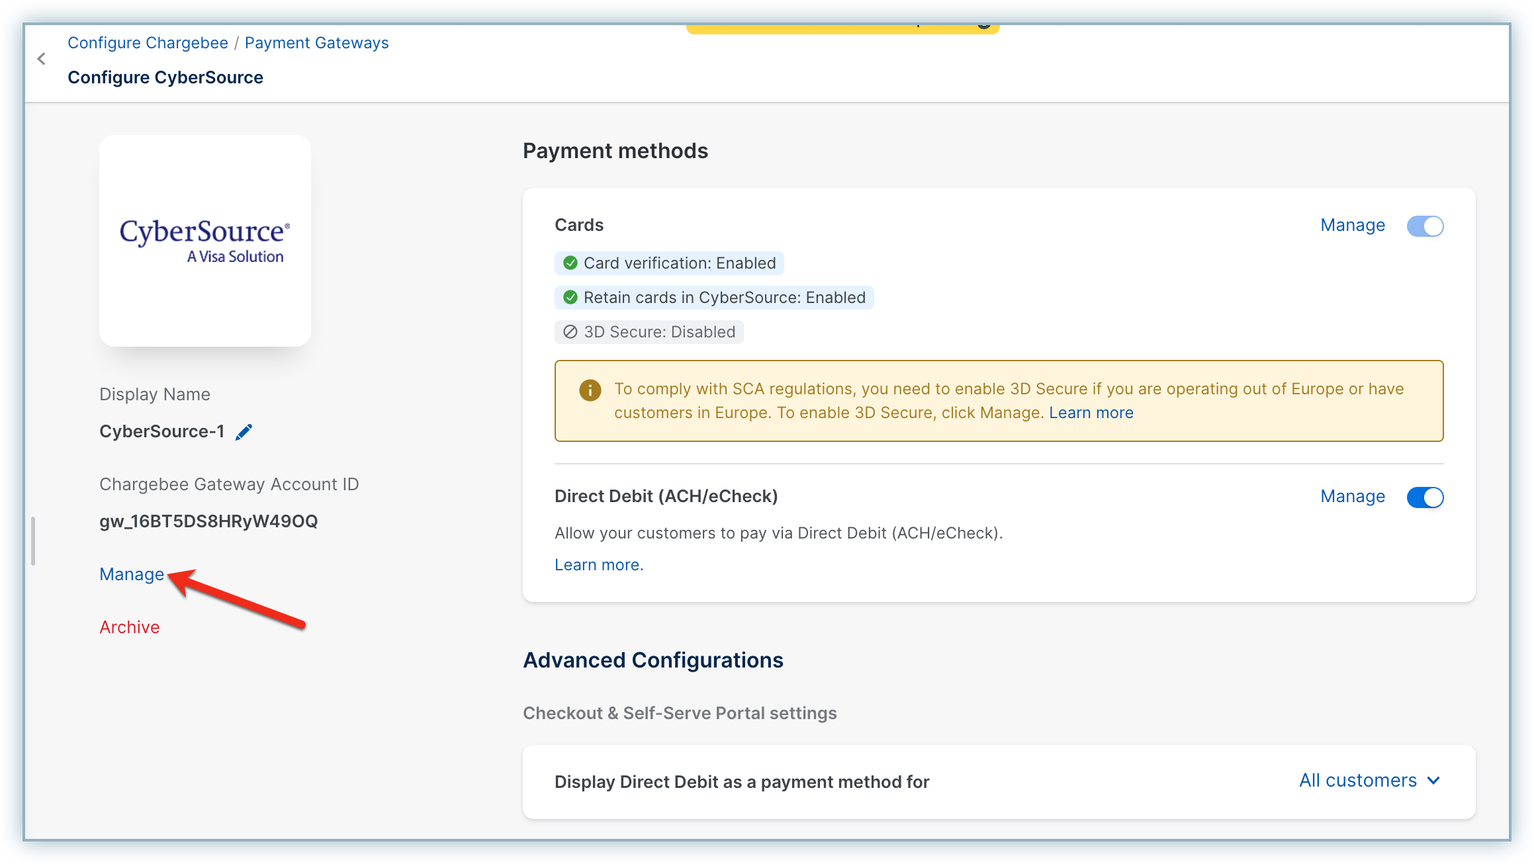The width and height of the screenshot is (1534, 864).
Task: Click the disabled icon beside 3D Secure
Action: 570,332
